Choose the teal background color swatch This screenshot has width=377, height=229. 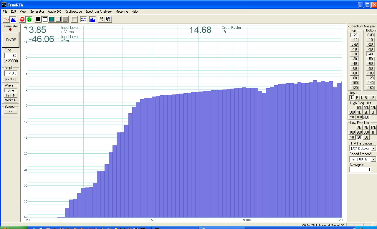tap(52, 19)
